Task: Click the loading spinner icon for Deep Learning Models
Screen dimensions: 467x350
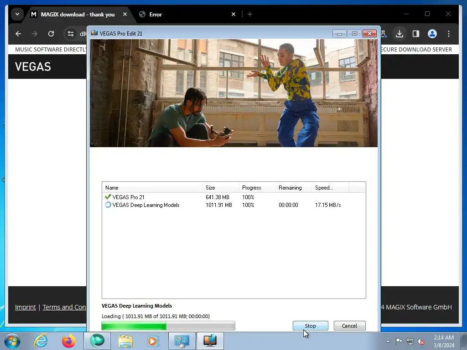Action: (x=108, y=205)
